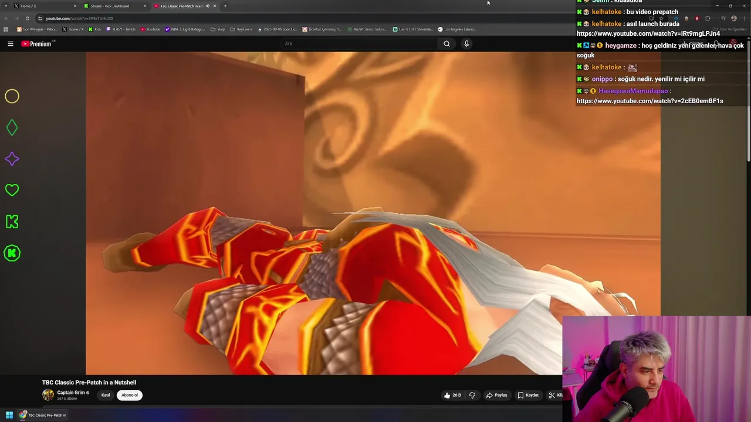Select the green diamond overlay icon
The height and width of the screenshot is (422, 751).
click(x=12, y=128)
